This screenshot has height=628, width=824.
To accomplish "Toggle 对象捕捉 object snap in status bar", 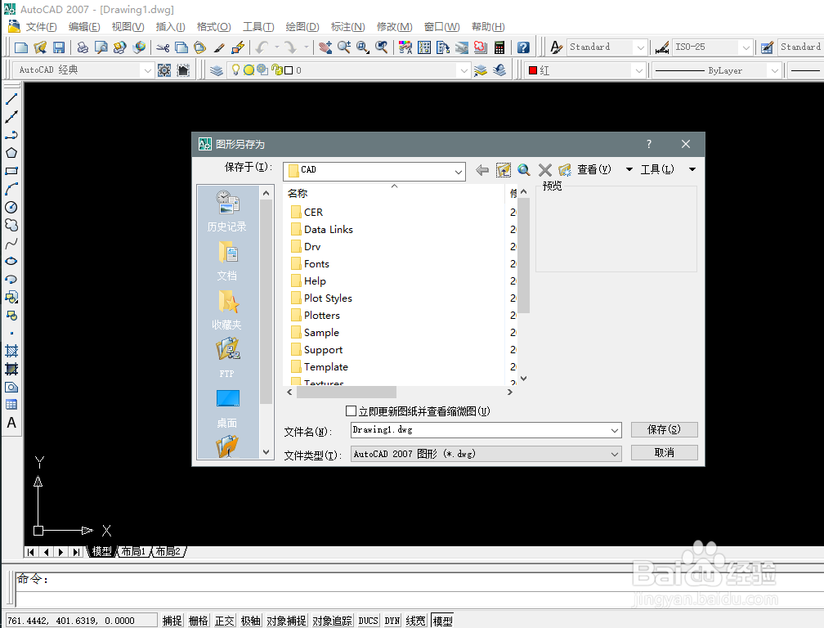I will coord(286,621).
